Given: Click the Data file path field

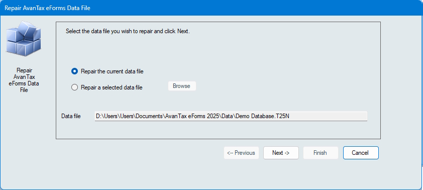Looking at the screenshot, I should point(231,116).
